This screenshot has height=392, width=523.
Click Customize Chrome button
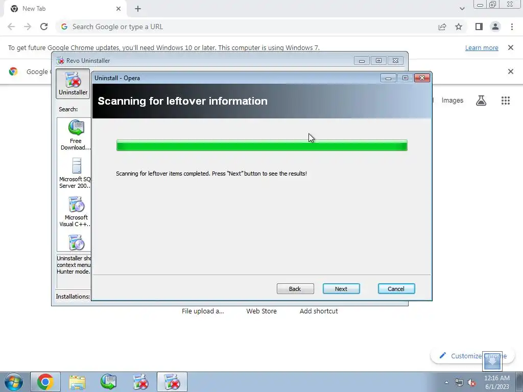[472, 356]
